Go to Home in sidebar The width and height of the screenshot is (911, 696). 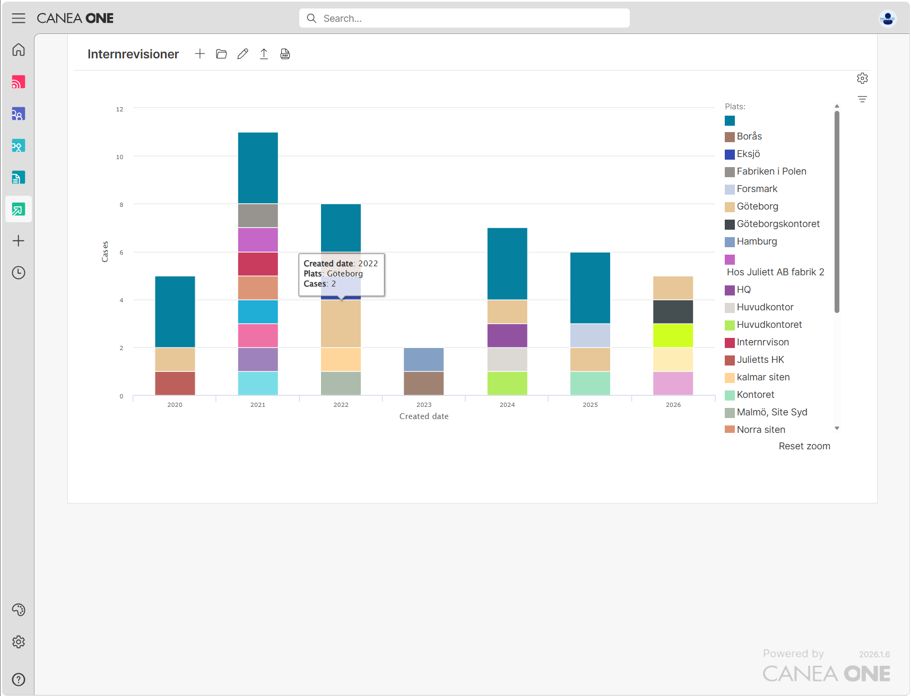click(19, 50)
